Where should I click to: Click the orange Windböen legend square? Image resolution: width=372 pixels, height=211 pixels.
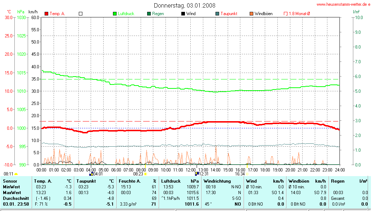(x=251, y=14)
